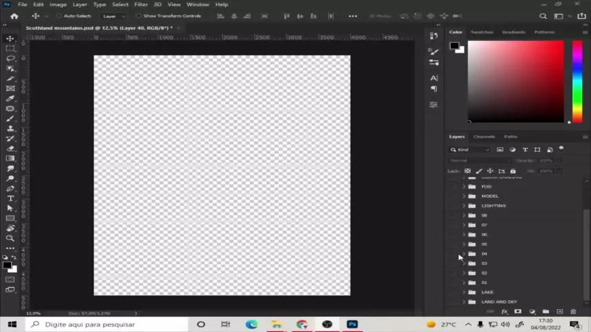Expand the 01 layer group
Image resolution: width=591 pixels, height=332 pixels.
coord(464,283)
